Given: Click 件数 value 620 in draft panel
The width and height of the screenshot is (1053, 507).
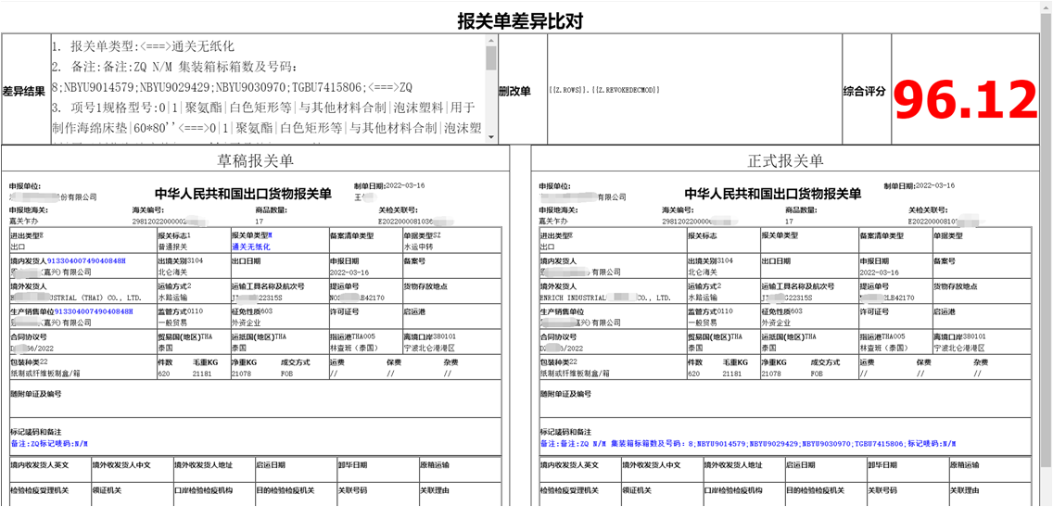Looking at the screenshot, I should [x=164, y=373].
